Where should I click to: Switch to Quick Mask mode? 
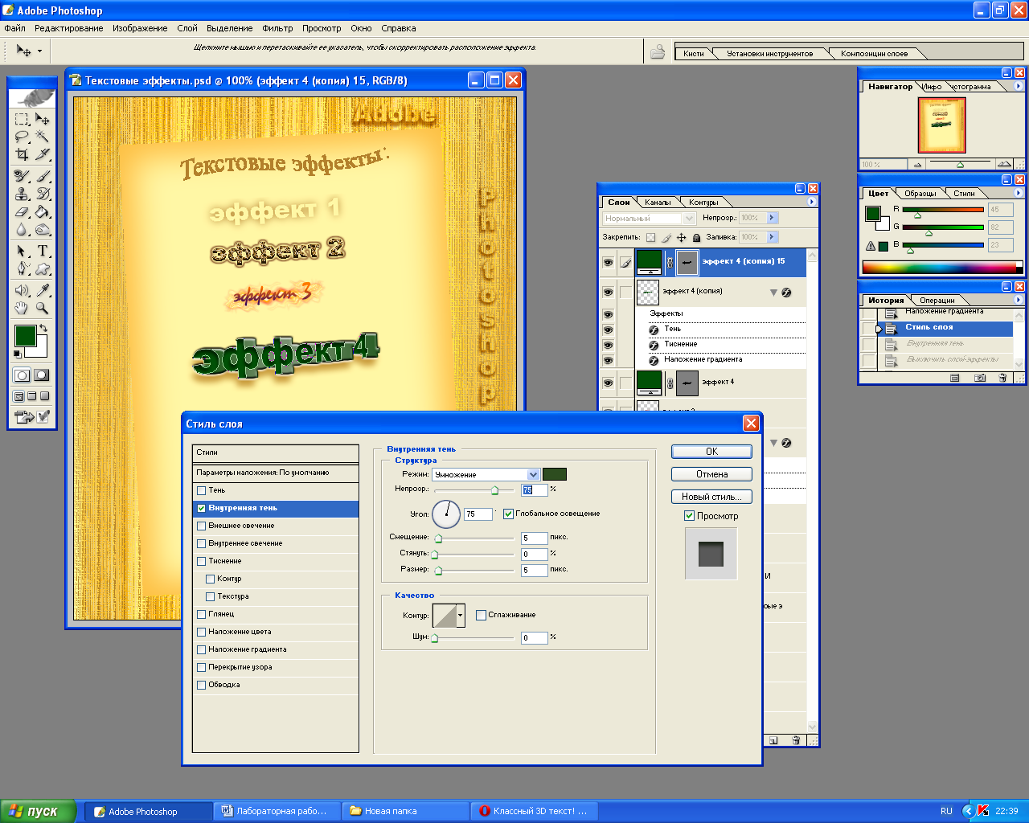41,375
